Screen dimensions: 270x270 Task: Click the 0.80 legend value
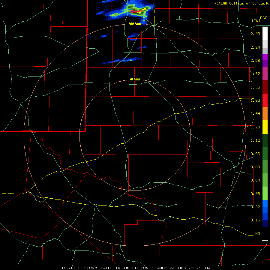click(x=255, y=167)
